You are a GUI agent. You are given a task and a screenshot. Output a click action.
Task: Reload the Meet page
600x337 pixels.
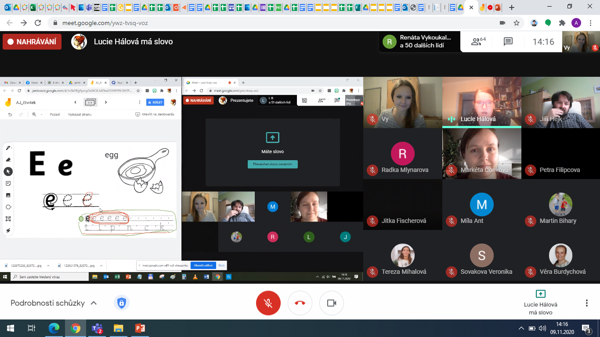38,23
